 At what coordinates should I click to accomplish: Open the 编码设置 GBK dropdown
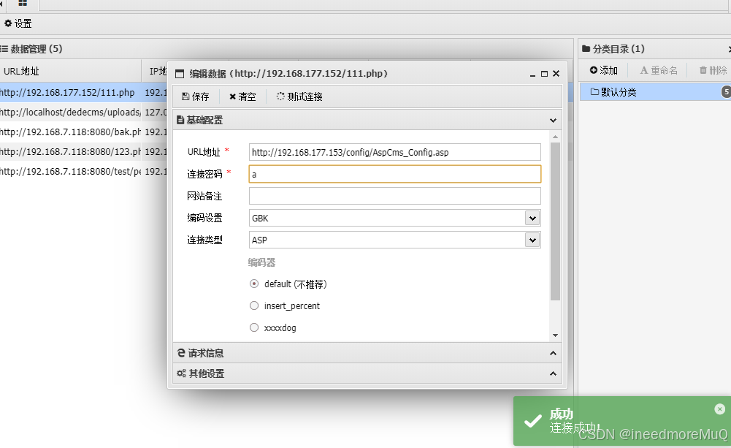tap(533, 218)
